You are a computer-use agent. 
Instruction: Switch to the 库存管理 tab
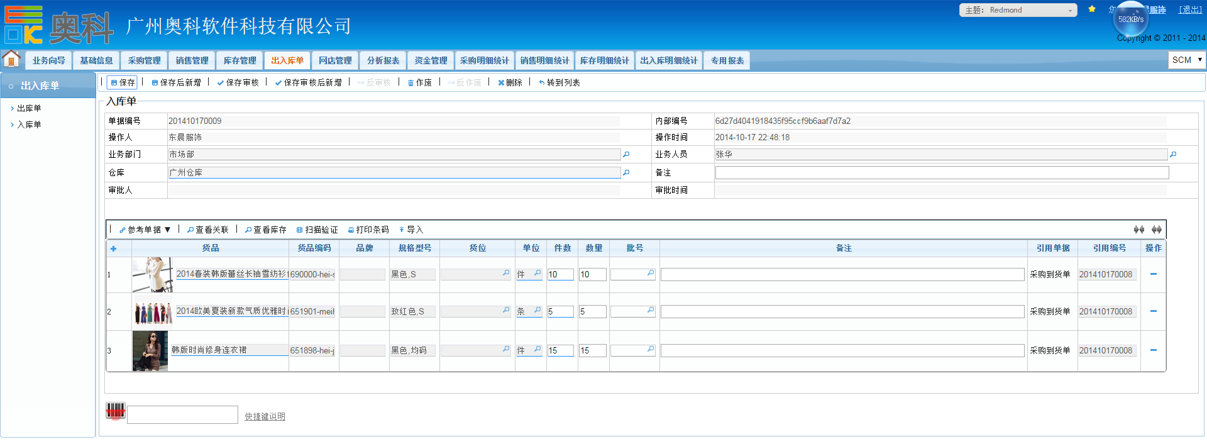coord(240,60)
